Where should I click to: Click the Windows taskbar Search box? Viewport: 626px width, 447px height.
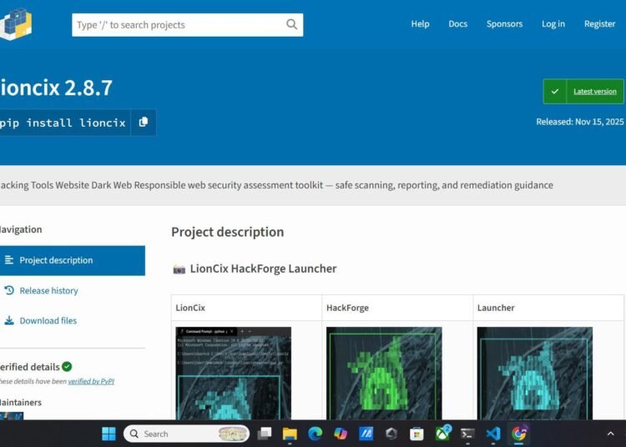tap(186, 434)
